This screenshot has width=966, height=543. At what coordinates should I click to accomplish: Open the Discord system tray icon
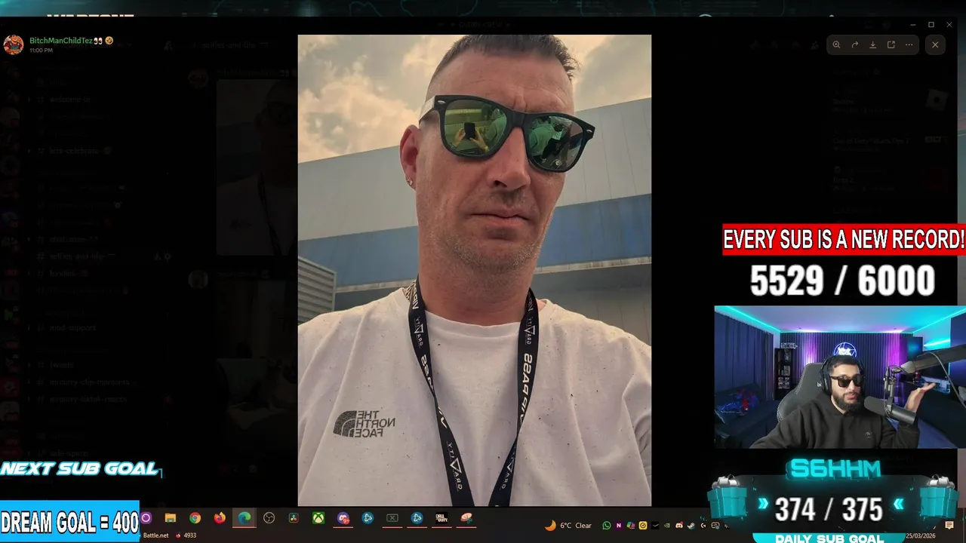click(678, 525)
